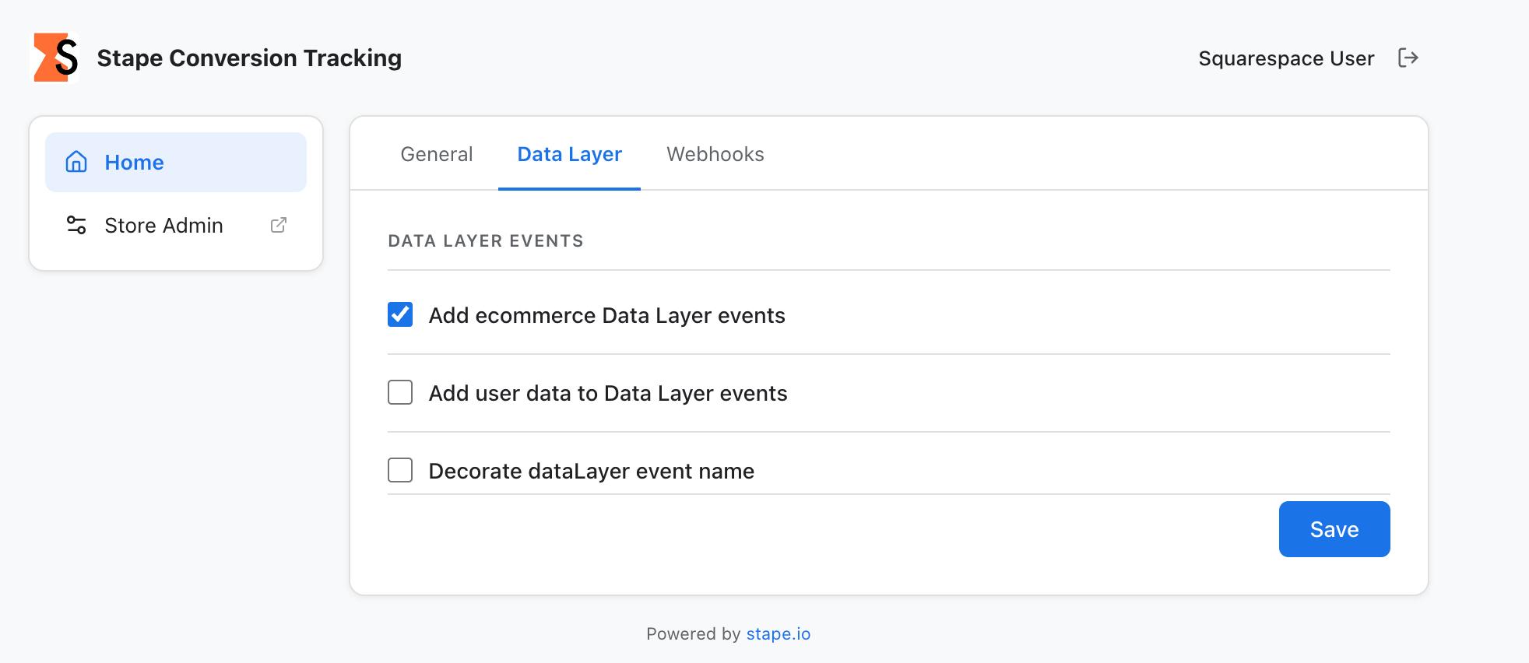Click the Squarespace User name
The image size is (1529, 663).
[1286, 58]
